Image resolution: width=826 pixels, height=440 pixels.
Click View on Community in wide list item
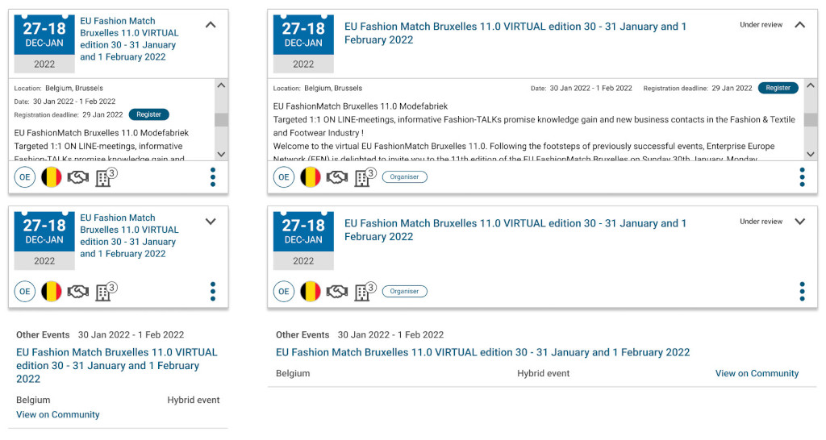point(757,374)
